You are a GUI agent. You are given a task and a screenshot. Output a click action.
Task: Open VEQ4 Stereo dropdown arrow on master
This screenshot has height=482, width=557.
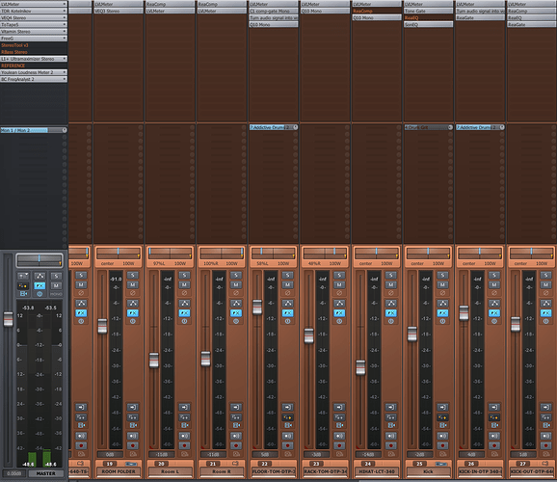click(65, 17)
